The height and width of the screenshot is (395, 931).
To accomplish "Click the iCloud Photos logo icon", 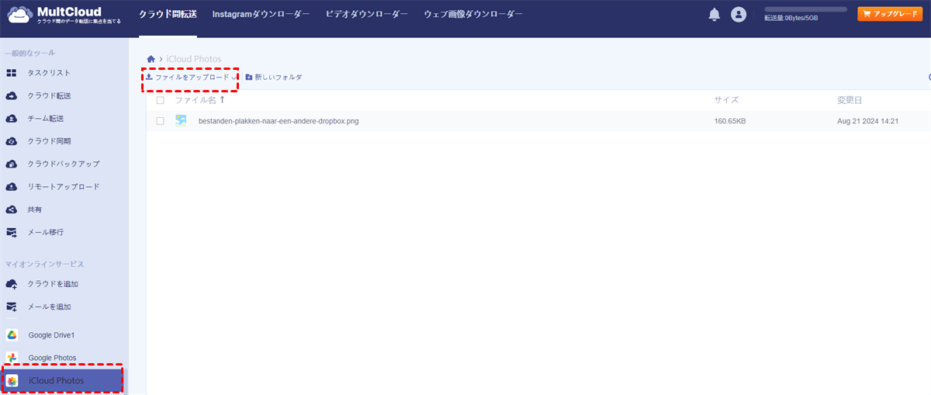I will pos(12,380).
